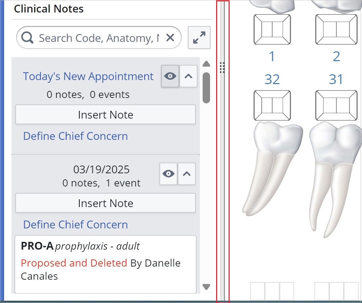Open the PRO-A prophylaxis - adult event

105,264
